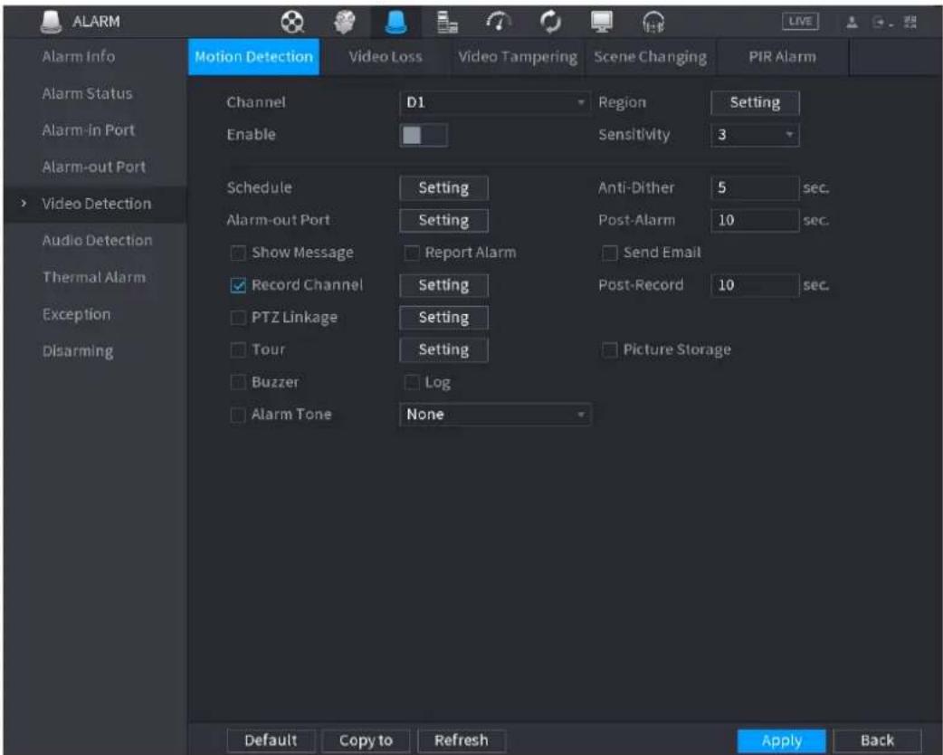The width and height of the screenshot is (943, 755).
Task: Click the Alarm-out Port Setting button
Action: click(443, 220)
